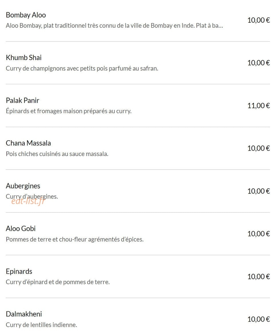Click the Dalmakheni 10,00 € price

pyautogui.click(x=258, y=319)
